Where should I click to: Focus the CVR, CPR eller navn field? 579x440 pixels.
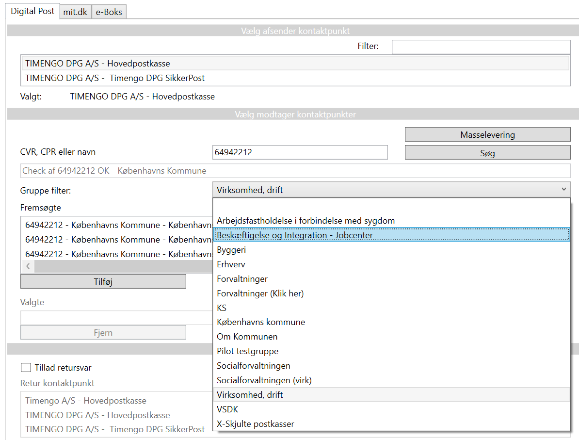(x=300, y=152)
